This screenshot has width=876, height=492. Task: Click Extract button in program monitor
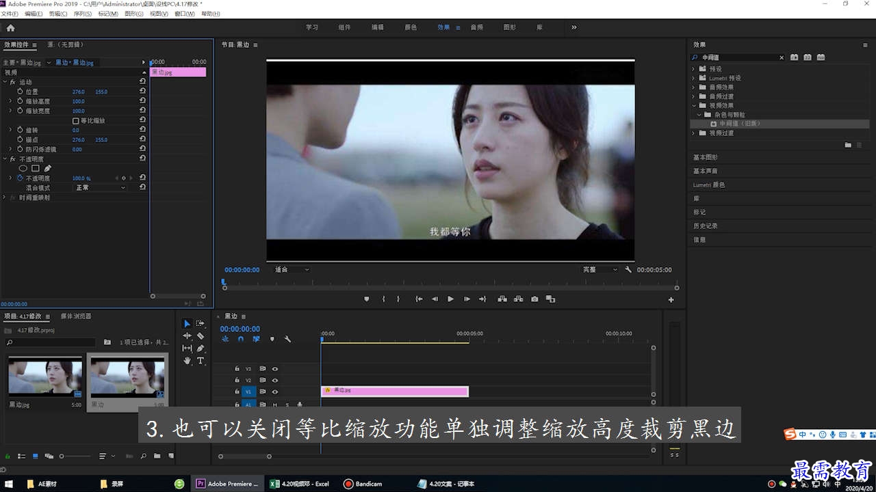click(x=518, y=299)
